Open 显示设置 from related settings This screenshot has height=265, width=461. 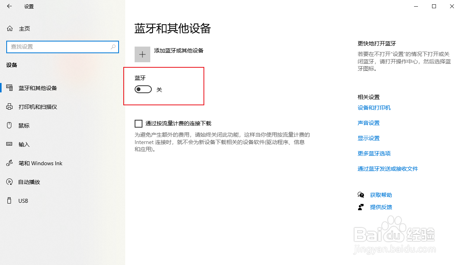pyautogui.click(x=368, y=138)
